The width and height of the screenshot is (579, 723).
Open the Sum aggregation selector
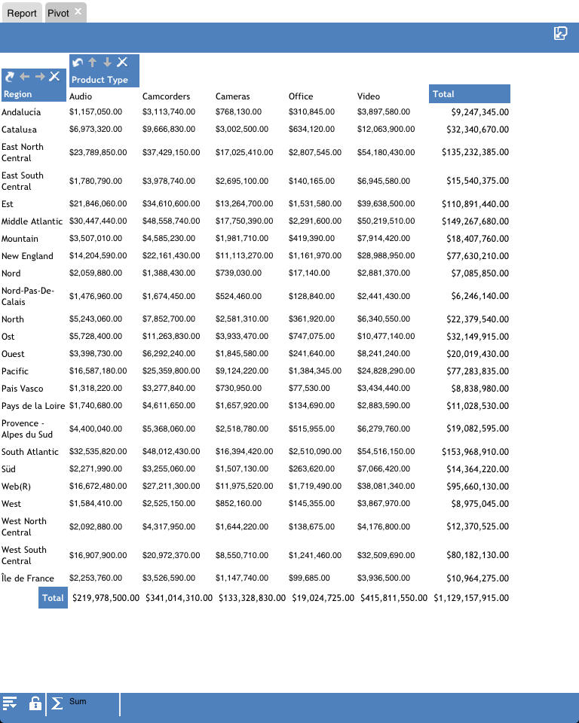pos(78,701)
